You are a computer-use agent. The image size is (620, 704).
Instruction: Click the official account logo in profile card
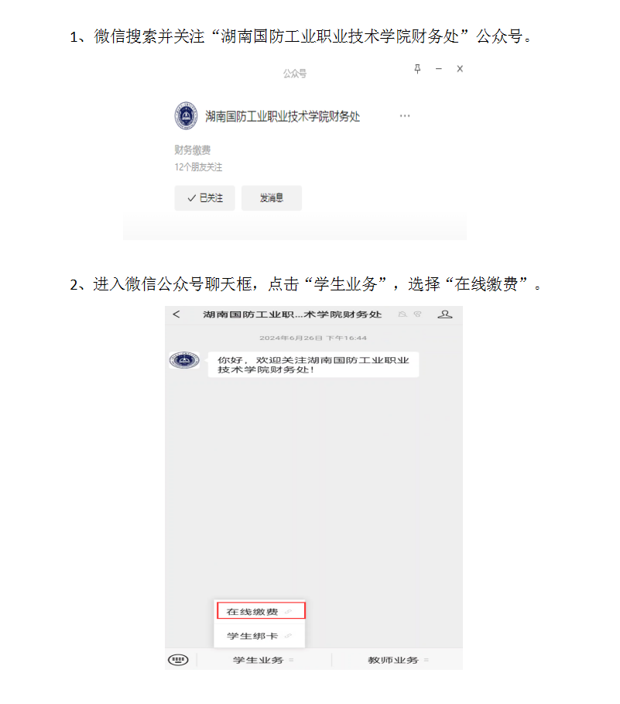(187, 116)
